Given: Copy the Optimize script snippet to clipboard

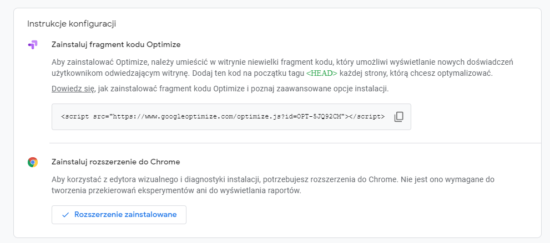Looking at the screenshot, I should click(x=399, y=117).
